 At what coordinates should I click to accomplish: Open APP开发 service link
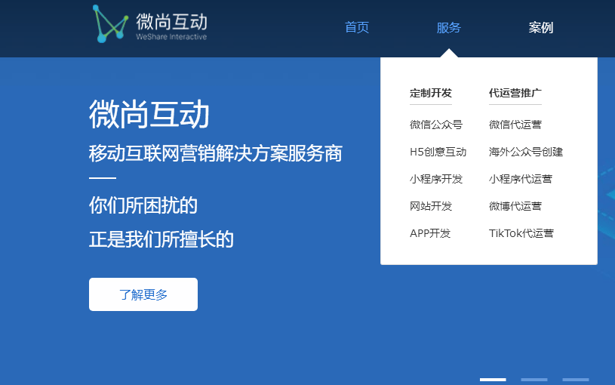(x=430, y=233)
